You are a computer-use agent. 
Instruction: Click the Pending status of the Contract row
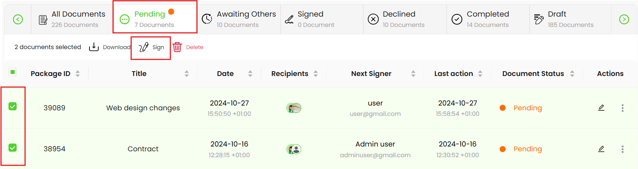(x=527, y=149)
